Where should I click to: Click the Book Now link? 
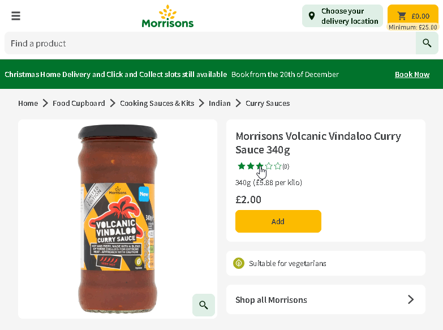[x=412, y=74]
